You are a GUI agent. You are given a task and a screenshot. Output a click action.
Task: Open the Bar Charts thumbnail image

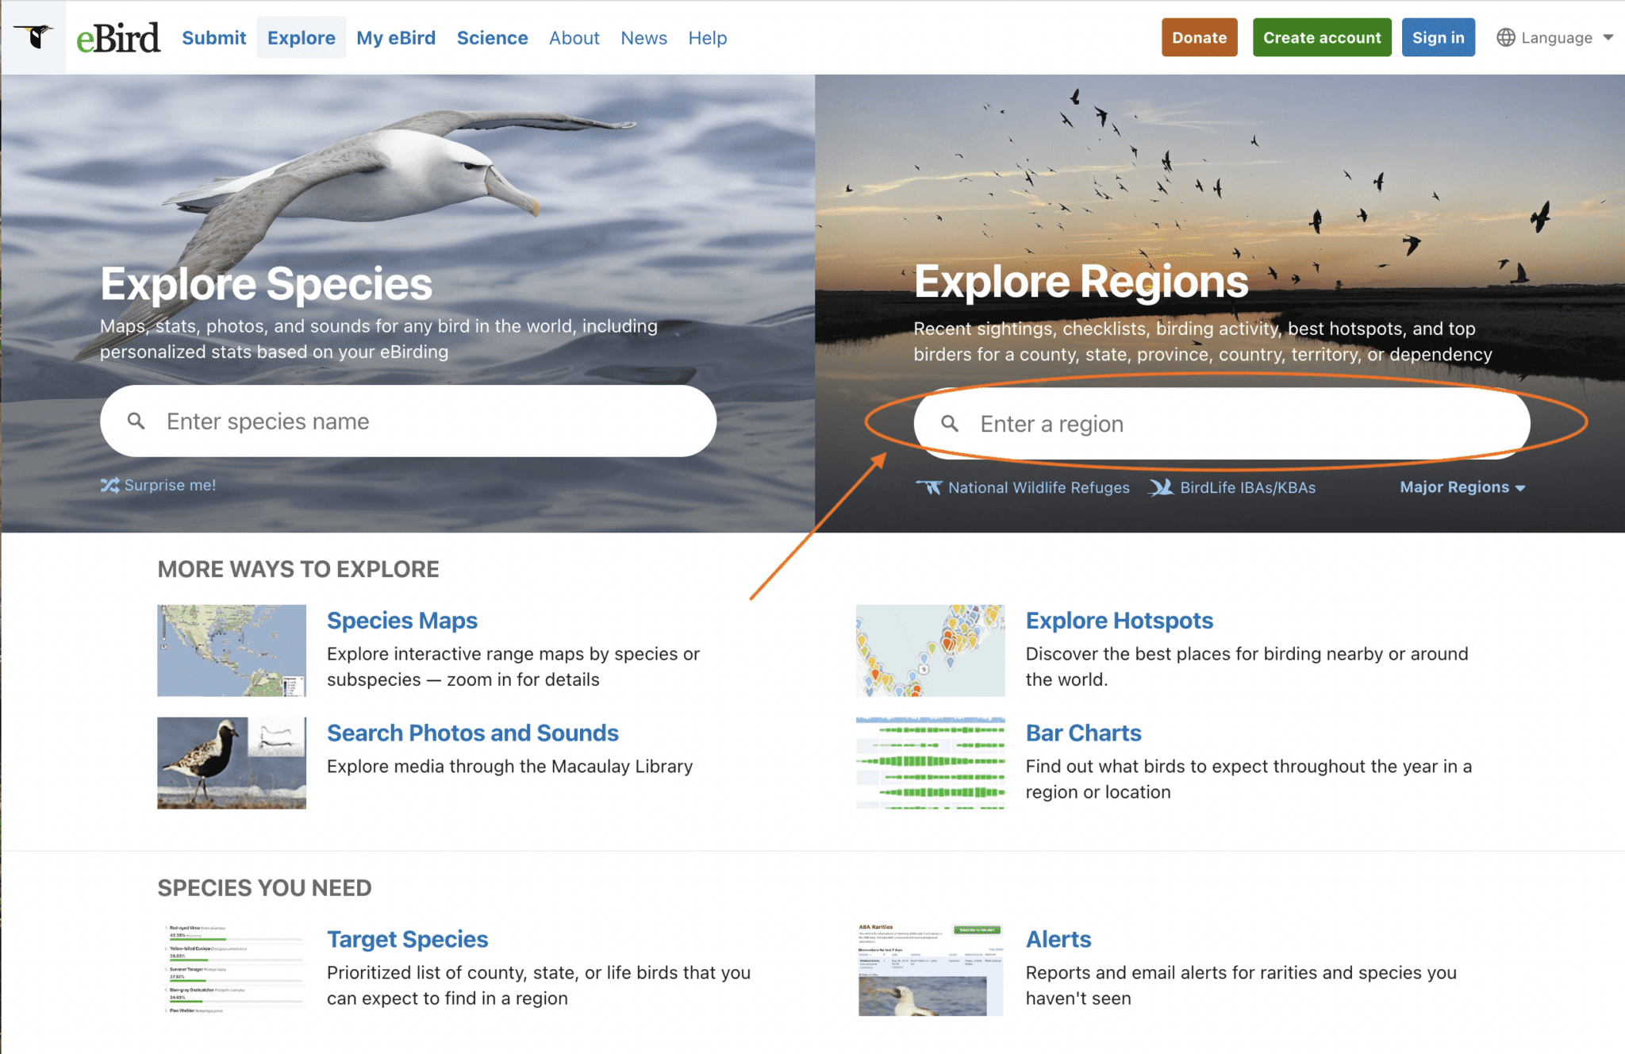coord(930,763)
